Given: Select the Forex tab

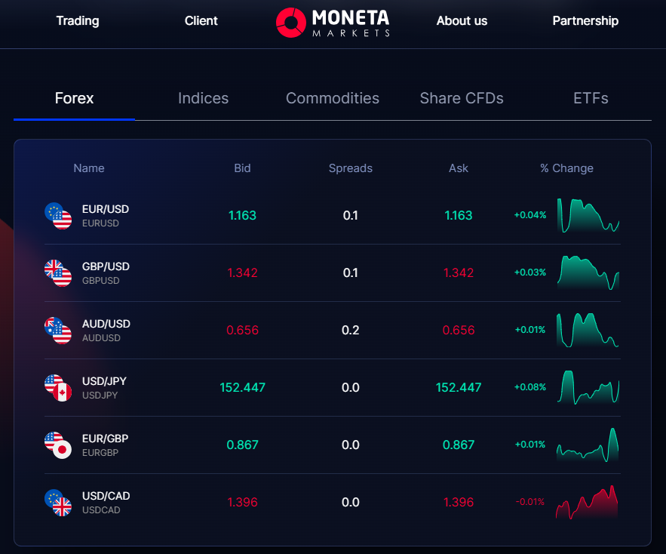Looking at the screenshot, I should pos(73,98).
